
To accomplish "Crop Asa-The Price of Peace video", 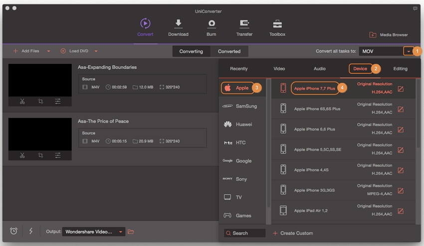I will pos(40,155).
